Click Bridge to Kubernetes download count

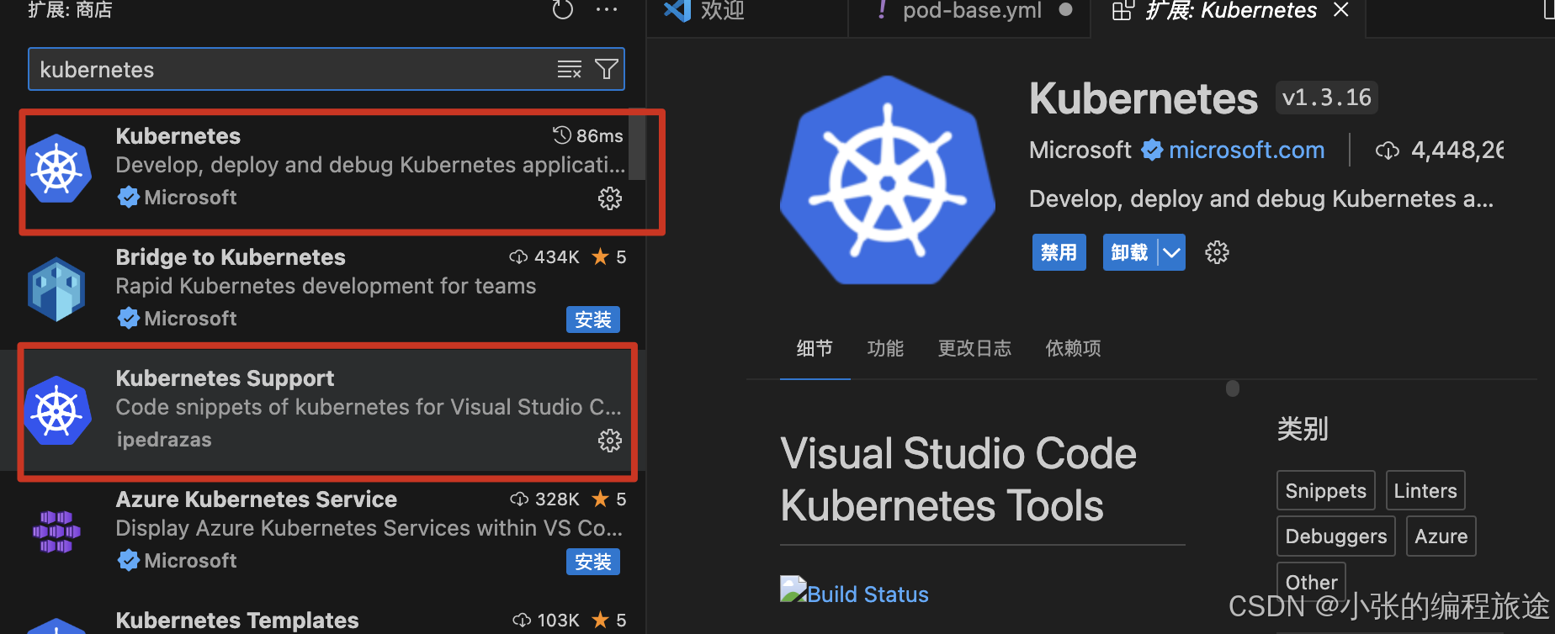pyautogui.click(x=544, y=256)
